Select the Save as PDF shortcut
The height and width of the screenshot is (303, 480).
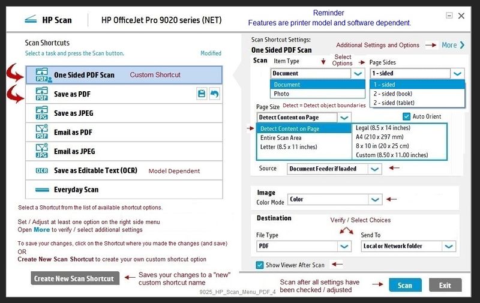[x=124, y=94]
